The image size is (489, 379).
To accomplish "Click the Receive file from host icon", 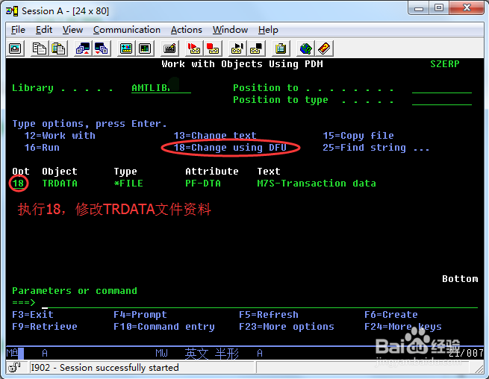I will click(102, 48).
